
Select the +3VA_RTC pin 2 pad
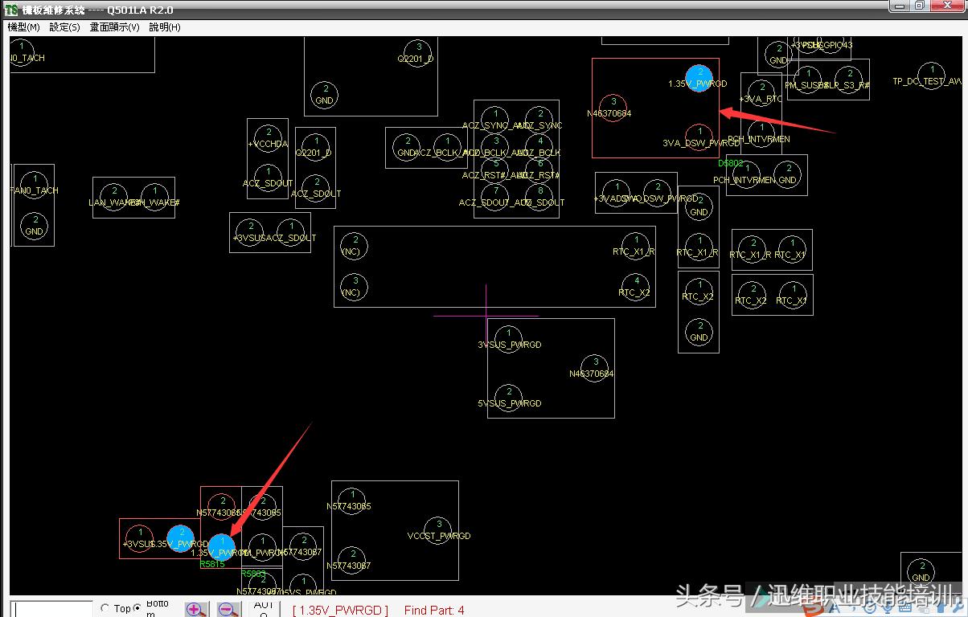(761, 92)
